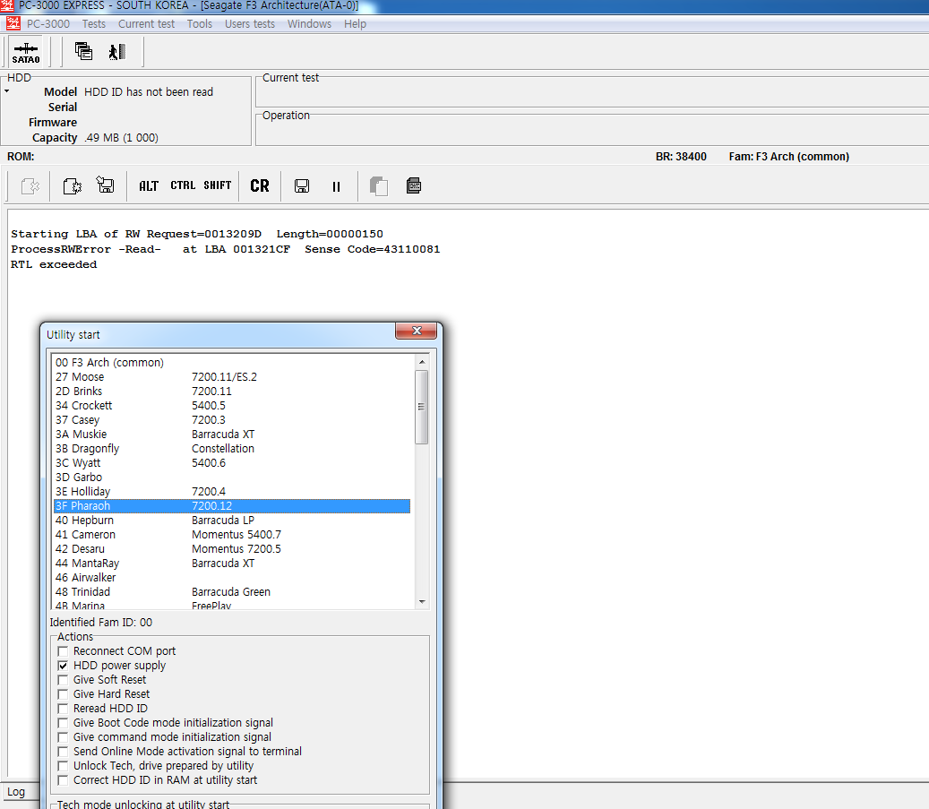This screenshot has width=929, height=809.
Task: Pause terminal output
Action: (337, 186)
